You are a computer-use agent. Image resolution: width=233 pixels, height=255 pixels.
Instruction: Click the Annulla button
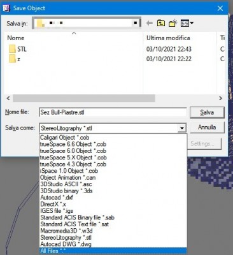pos(207,127)
